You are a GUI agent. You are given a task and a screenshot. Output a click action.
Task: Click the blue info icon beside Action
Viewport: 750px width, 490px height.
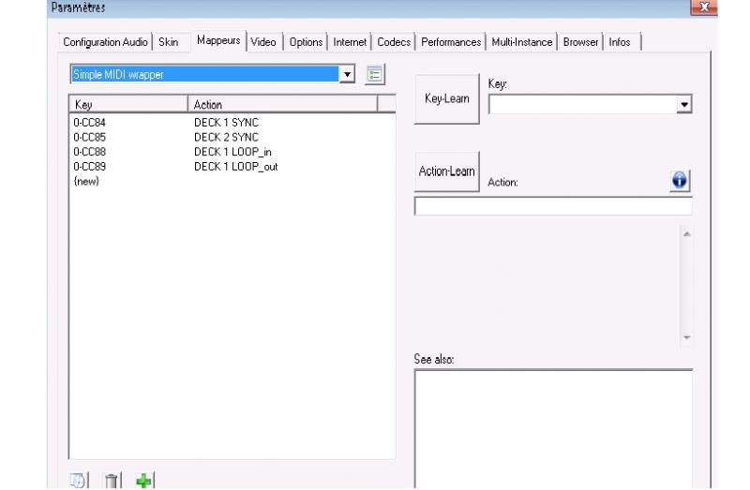680,181
